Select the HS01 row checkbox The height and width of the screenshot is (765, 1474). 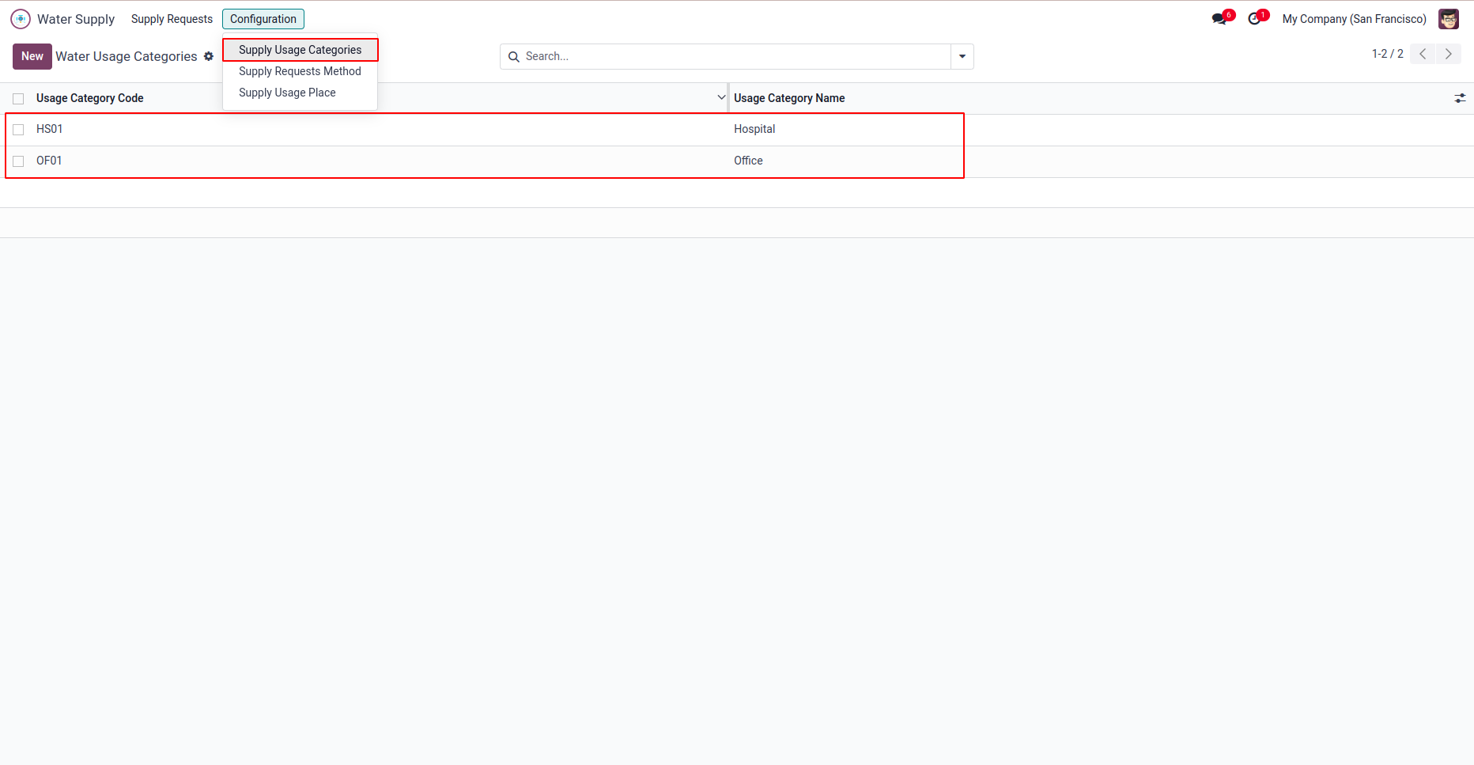point(18,130)
